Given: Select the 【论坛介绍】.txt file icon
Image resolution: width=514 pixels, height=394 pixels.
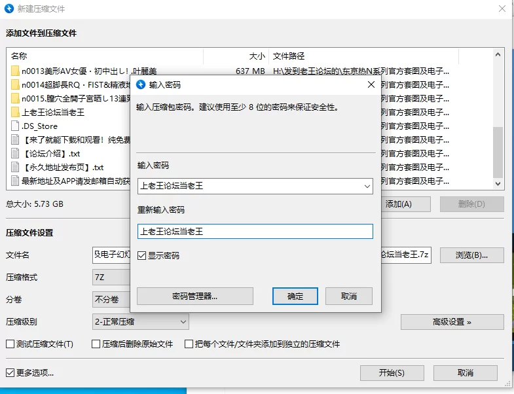Looking at the screenshot, I should [15, 153].
